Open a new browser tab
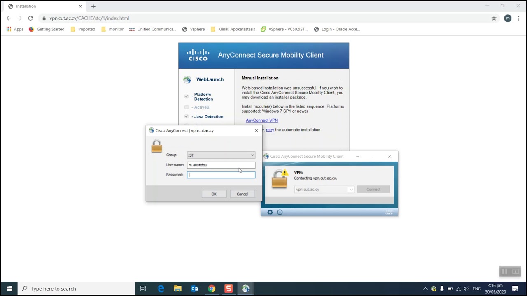The height and width of the screenshot is (296, 527). click(x=93, y=6)
